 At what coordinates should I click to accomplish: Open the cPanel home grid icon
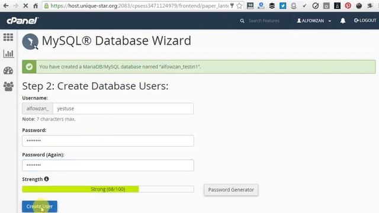(x=8, y=37)
